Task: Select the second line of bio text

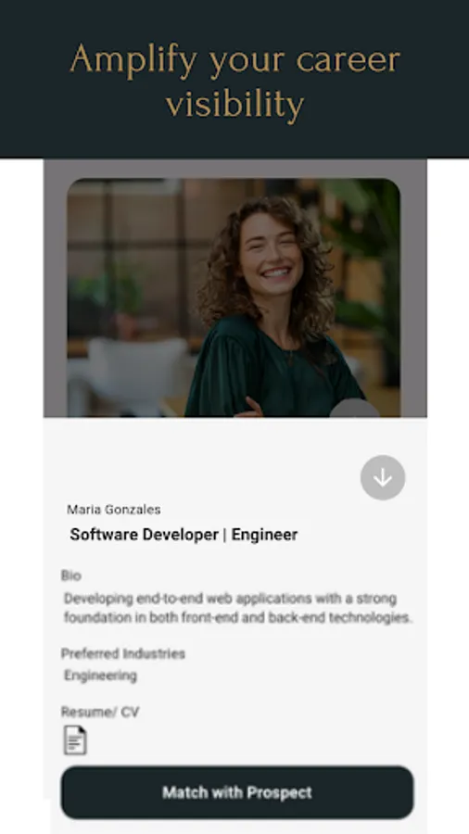Action: point(238,617)
